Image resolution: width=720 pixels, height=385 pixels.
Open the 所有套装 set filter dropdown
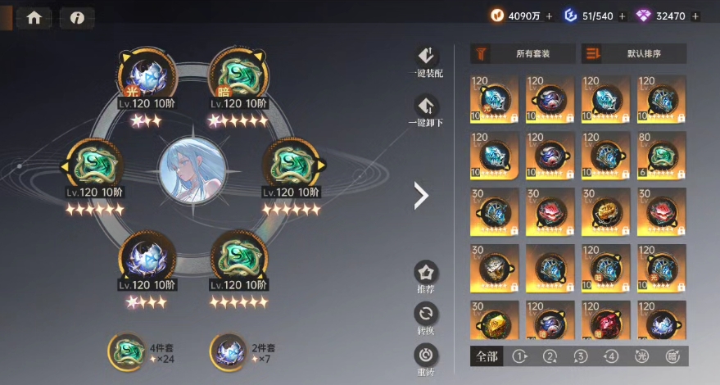click(523, 54)
